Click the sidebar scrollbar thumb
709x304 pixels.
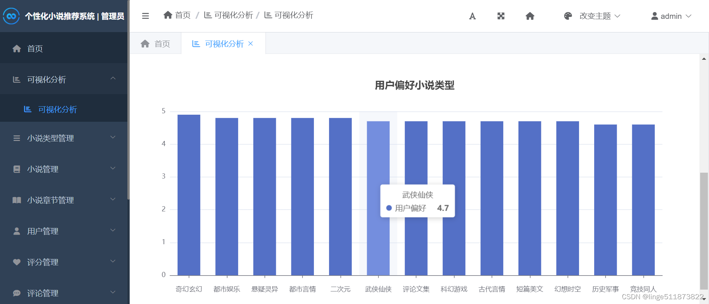[x=128, y=100]
